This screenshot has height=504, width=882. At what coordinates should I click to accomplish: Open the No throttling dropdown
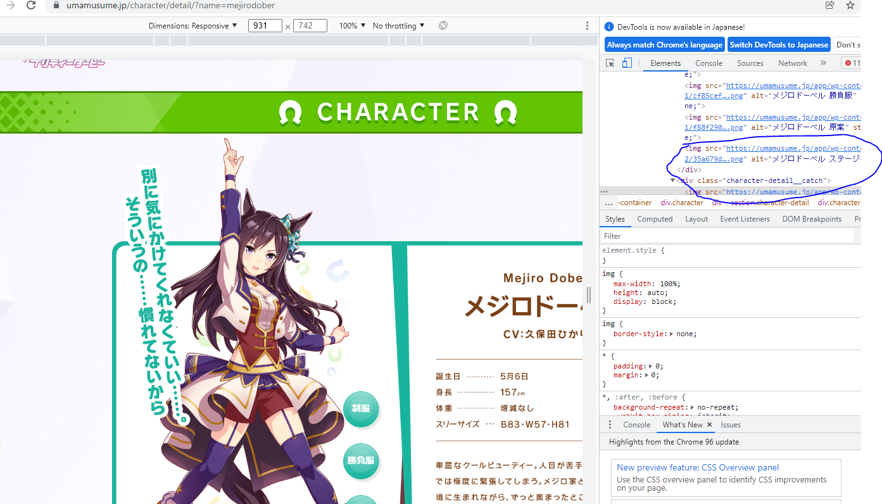click(399, 26)
